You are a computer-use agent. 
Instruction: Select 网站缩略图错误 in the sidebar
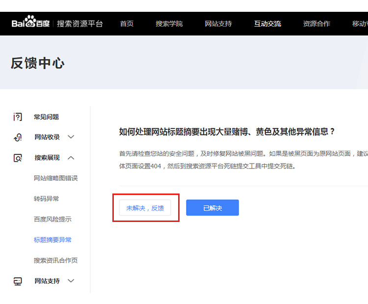55,178
